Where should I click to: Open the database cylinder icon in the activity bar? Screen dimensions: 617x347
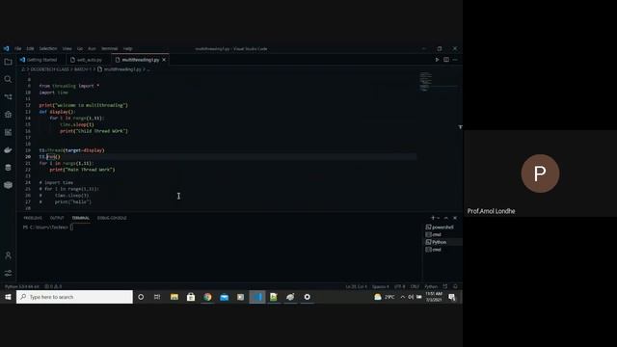coord(8,168)
